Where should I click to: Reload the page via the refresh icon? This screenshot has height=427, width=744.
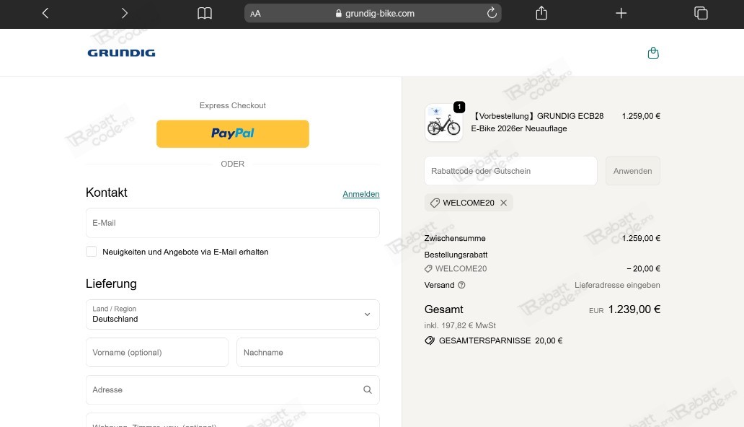(x=492, y=13)
